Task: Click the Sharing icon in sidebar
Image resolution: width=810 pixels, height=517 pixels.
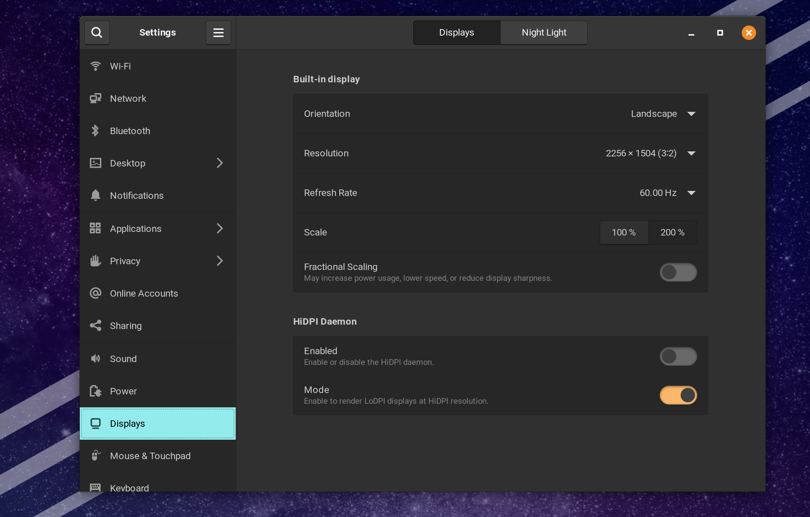Action: point(95,326)
